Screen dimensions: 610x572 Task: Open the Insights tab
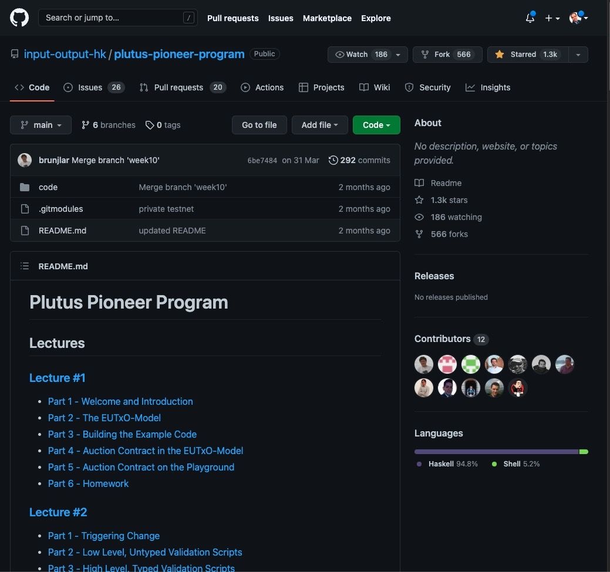tap(488, 87)
